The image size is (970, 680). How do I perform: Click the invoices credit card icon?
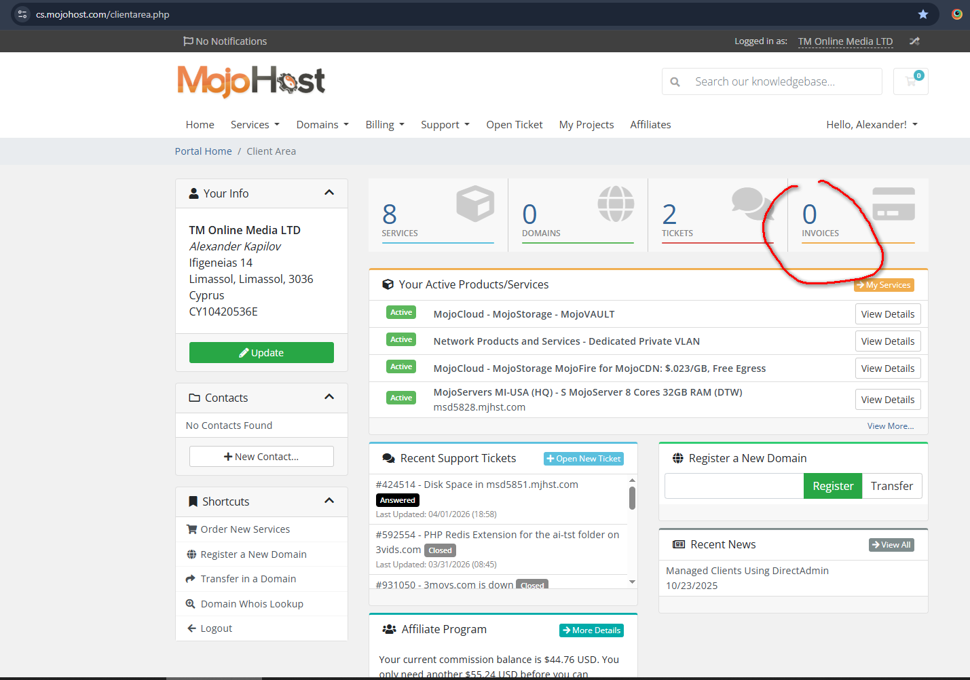pyautogui.click(x=893, y=204)
